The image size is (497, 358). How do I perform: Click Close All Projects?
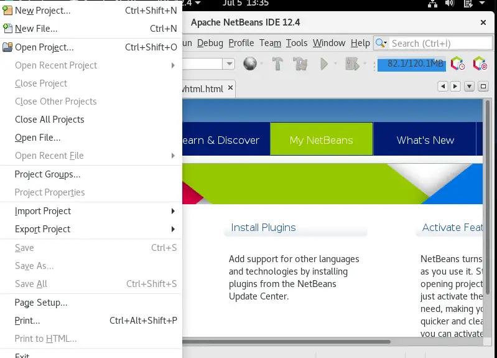click(91, 120)
